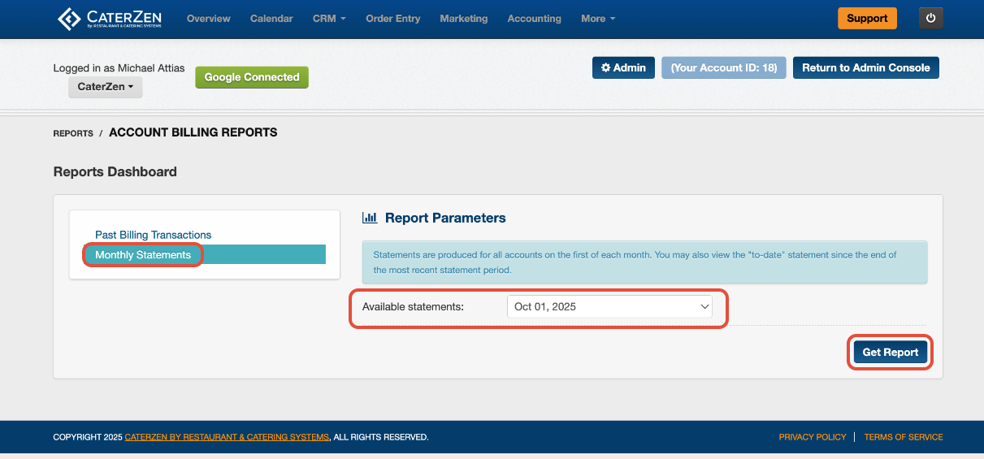Click the CaterZen logo
The image size is (984, 459).
click(x=110, y=18)
